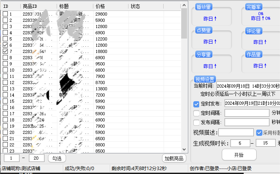Click the 状态 column header
This screenshot has height=174, width=280.
coord(146,6)
